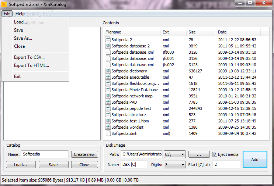This screenshot has width=274, height=186.
Task: Click the icon beside Softpedia executable
Action: tap(108, 77)
